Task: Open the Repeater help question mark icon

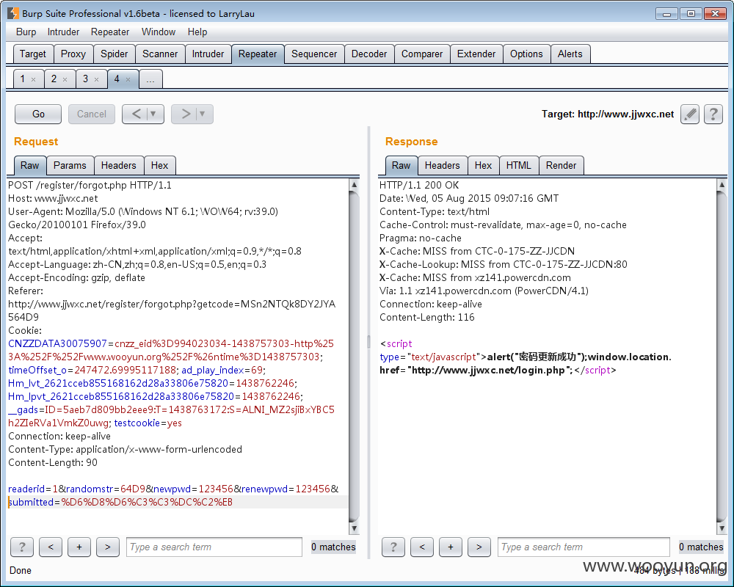Action: click(713, 114)
